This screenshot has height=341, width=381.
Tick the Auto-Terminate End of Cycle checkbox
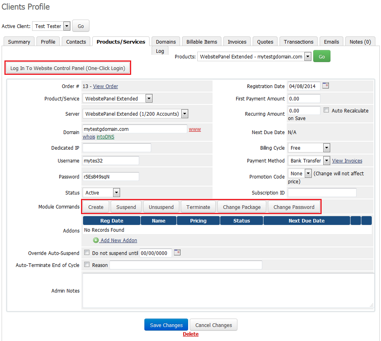pos(87,265)
